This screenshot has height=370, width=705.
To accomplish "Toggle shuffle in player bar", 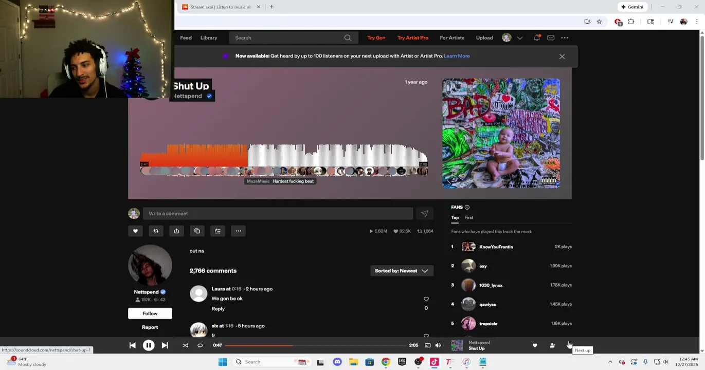I will [185, 345].
